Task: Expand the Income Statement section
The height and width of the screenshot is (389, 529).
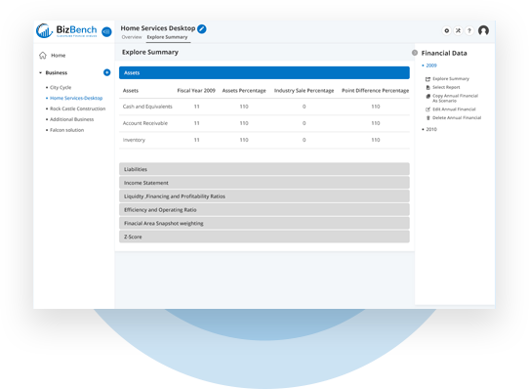Action: (x=264, y=183)
